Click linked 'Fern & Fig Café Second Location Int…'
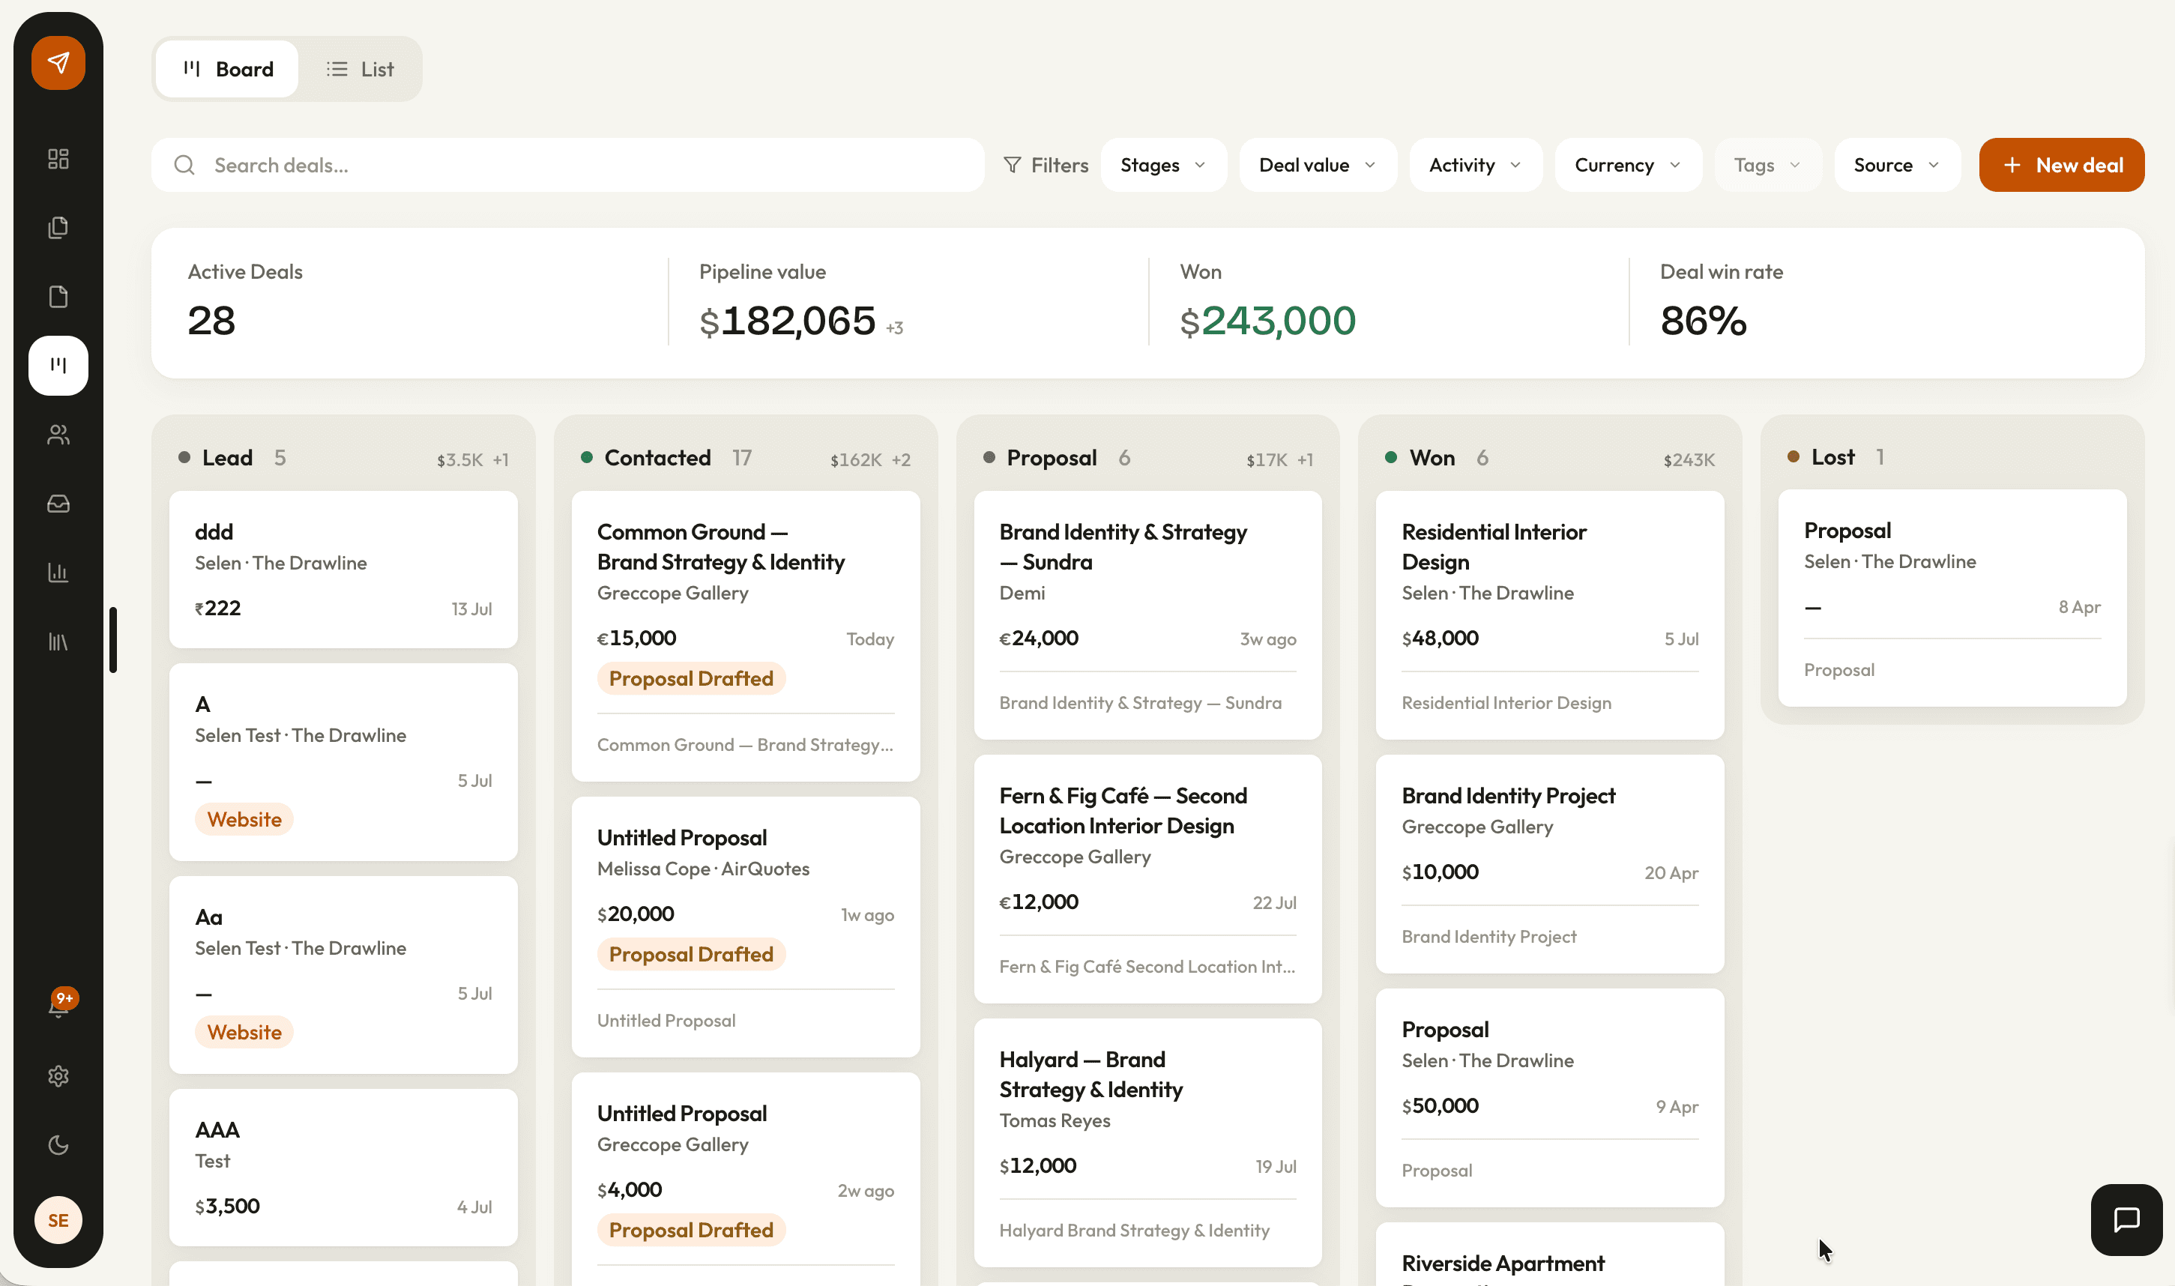Screen dimensions: 2175x1286 [x=1147, y=966]
